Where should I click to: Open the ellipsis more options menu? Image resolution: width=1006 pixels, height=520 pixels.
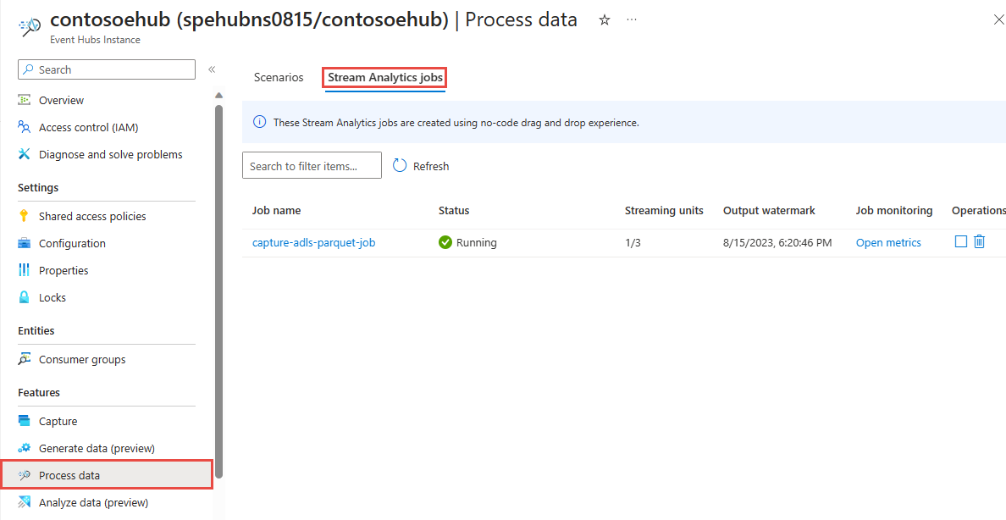tap(632, 19)
